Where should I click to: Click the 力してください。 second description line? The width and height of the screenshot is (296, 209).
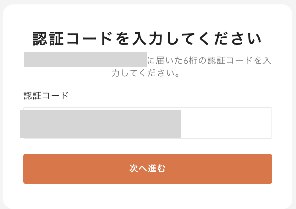[x=147, y=73]
